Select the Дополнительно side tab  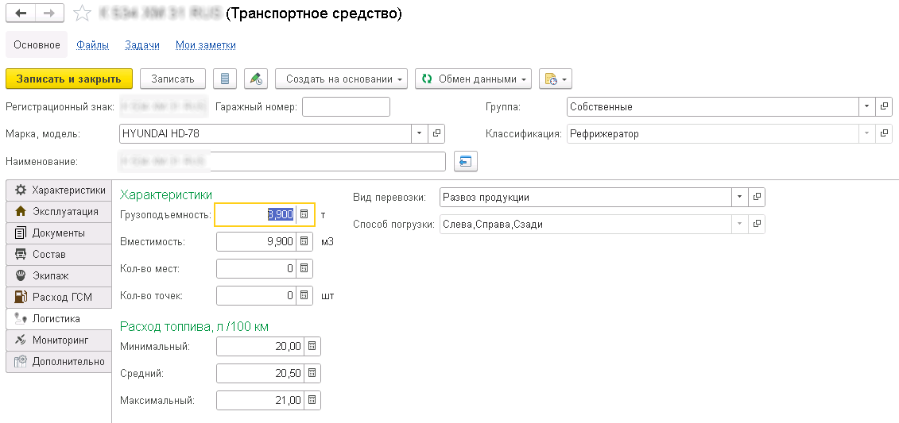(59, 361)
